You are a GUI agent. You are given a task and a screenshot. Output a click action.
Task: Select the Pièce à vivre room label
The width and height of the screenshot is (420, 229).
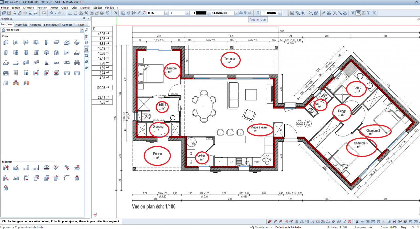259,129
